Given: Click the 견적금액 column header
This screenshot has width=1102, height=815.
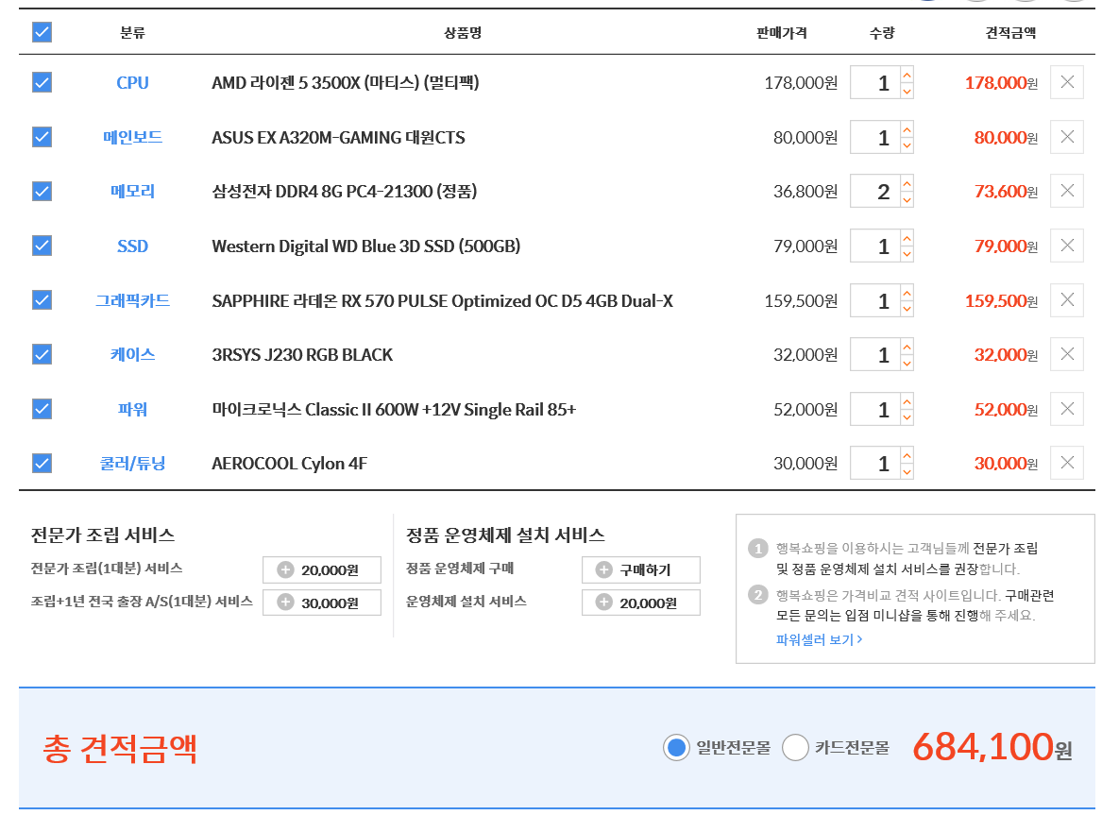Looking at the screenshot, I should (1010, 33).
